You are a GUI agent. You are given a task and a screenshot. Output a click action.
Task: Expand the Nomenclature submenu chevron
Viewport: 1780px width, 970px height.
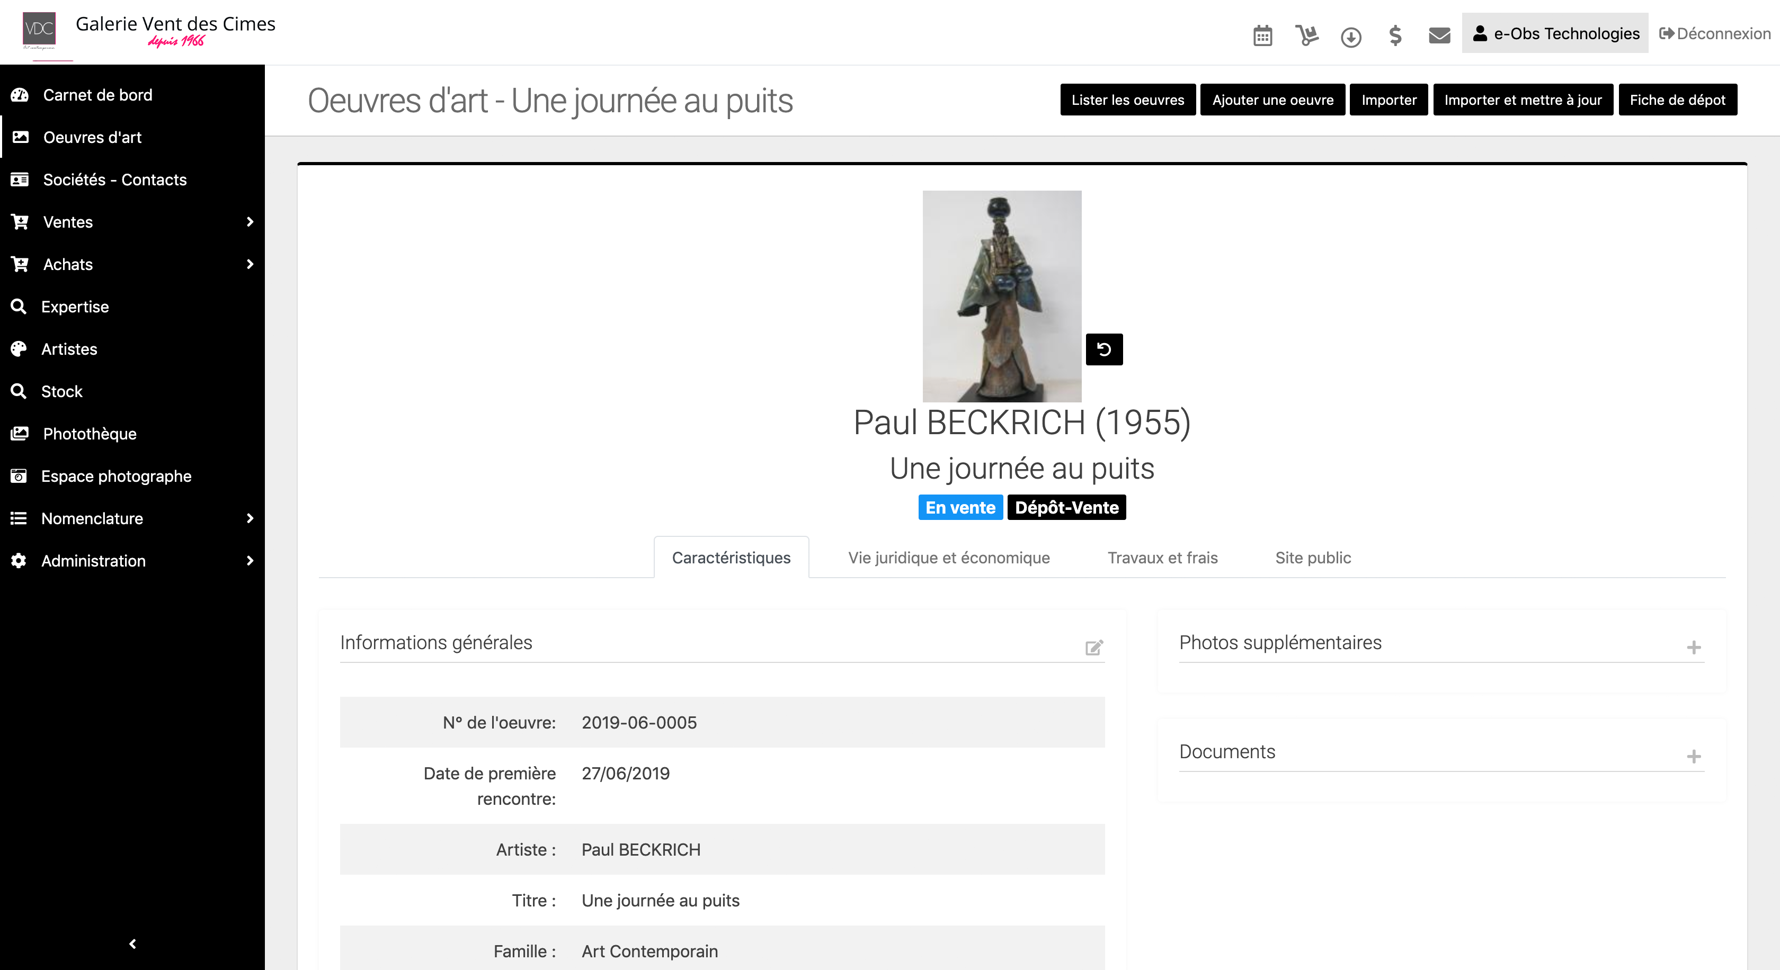250,518
